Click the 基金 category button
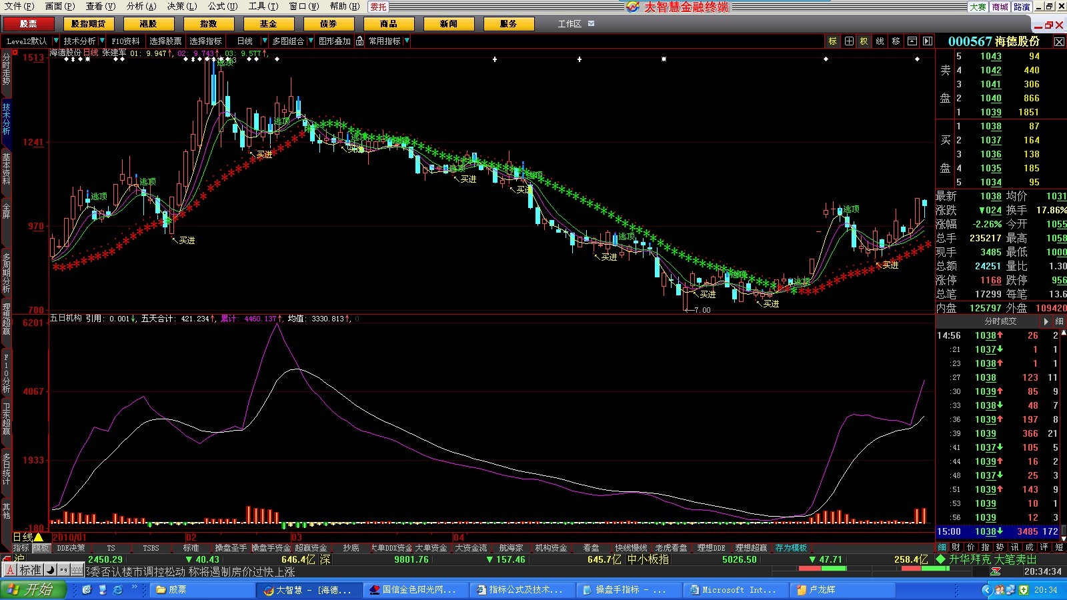 pos(268,24)
